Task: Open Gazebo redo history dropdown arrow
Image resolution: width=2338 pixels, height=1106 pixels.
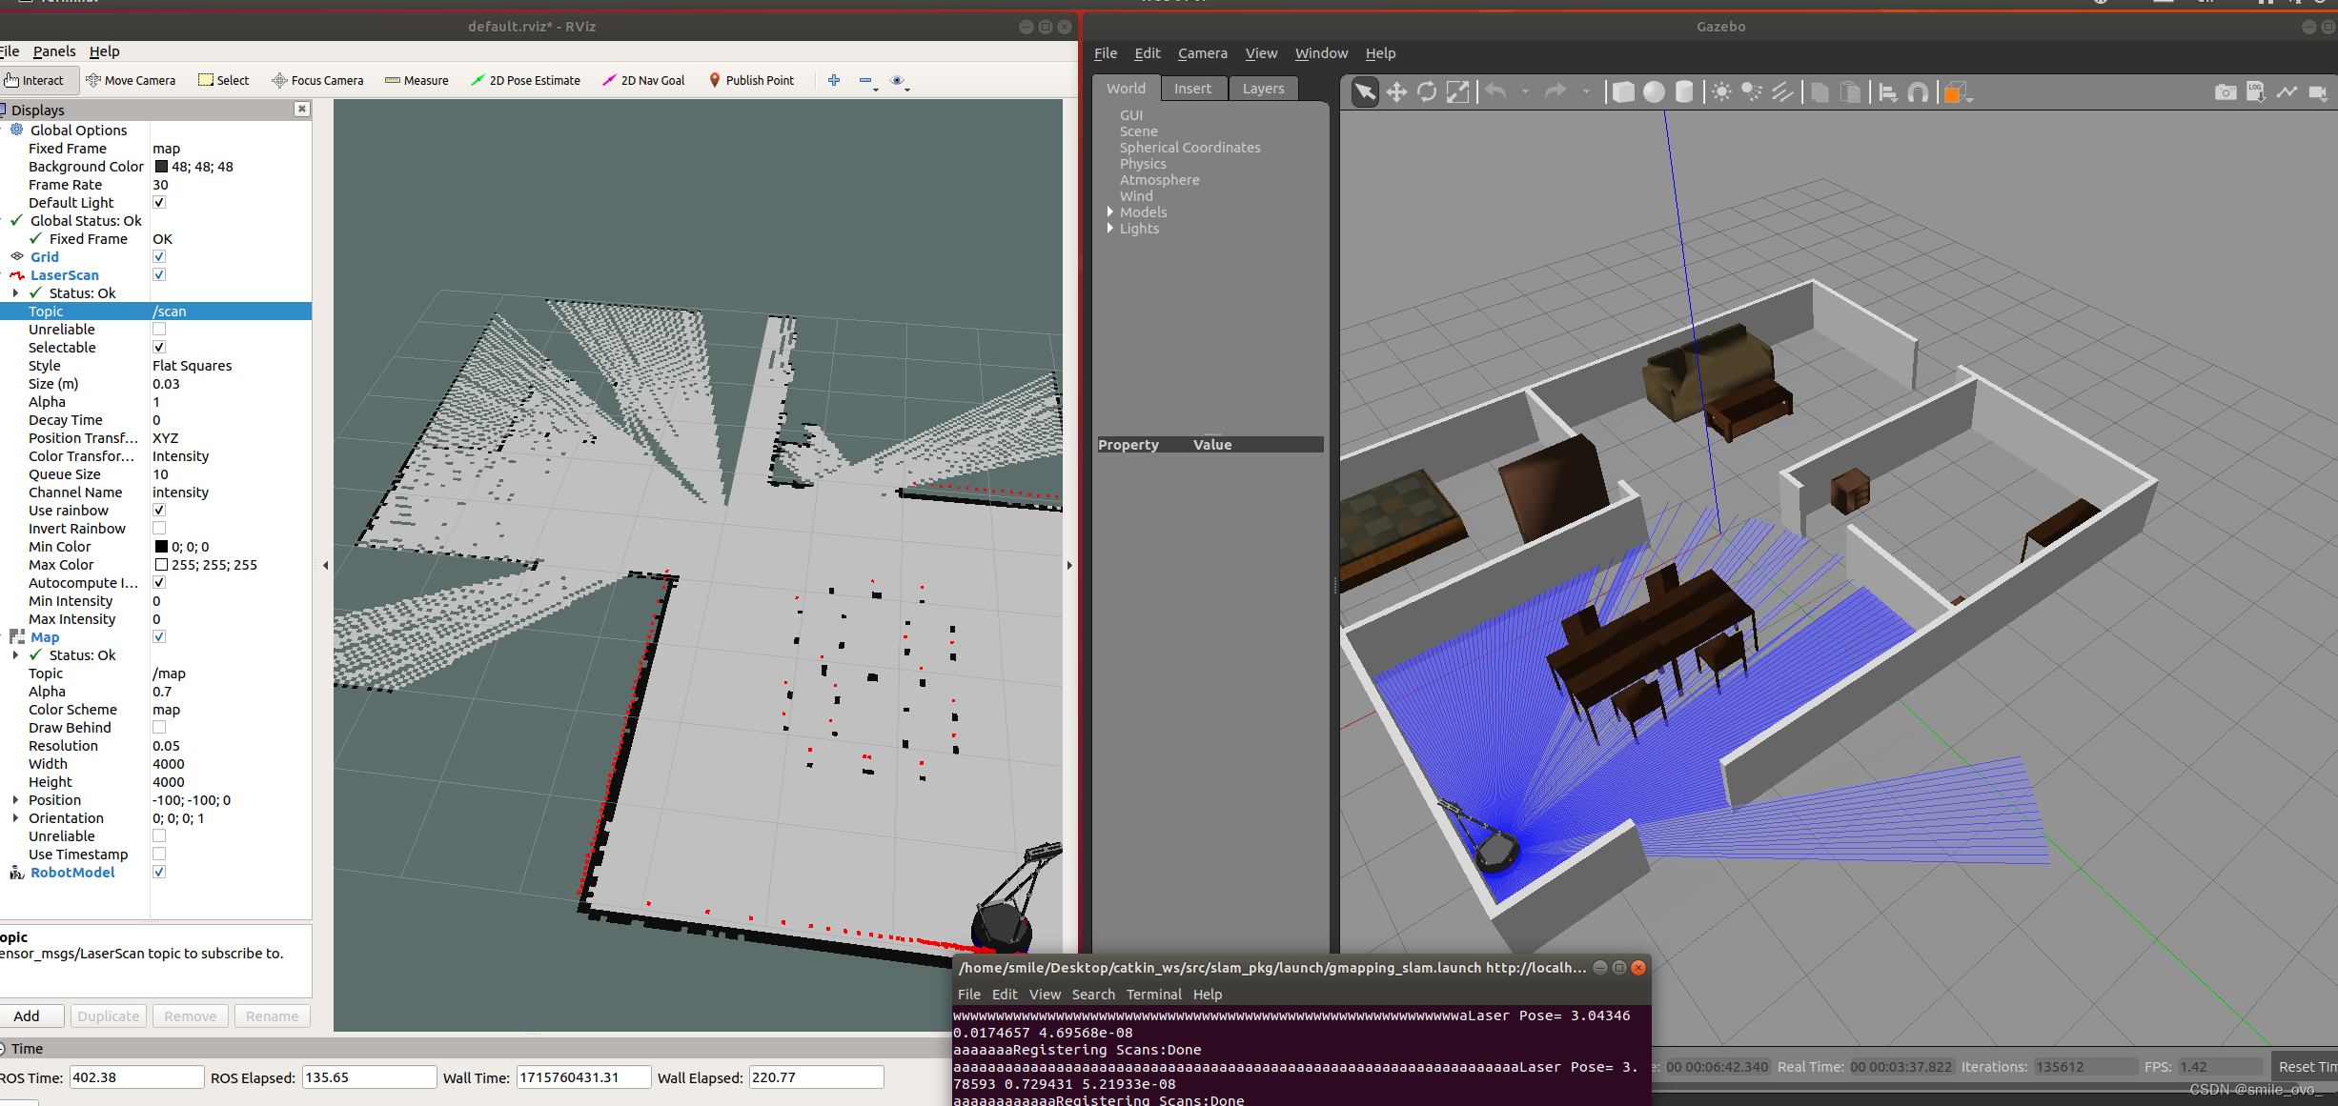Action: click(x=1586, y=92)
